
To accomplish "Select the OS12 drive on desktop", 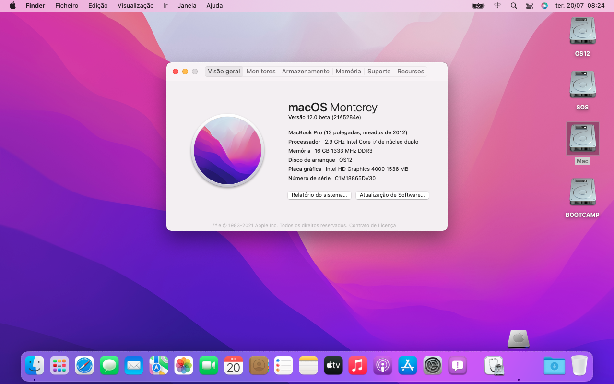I will click(x=582, y=36).
